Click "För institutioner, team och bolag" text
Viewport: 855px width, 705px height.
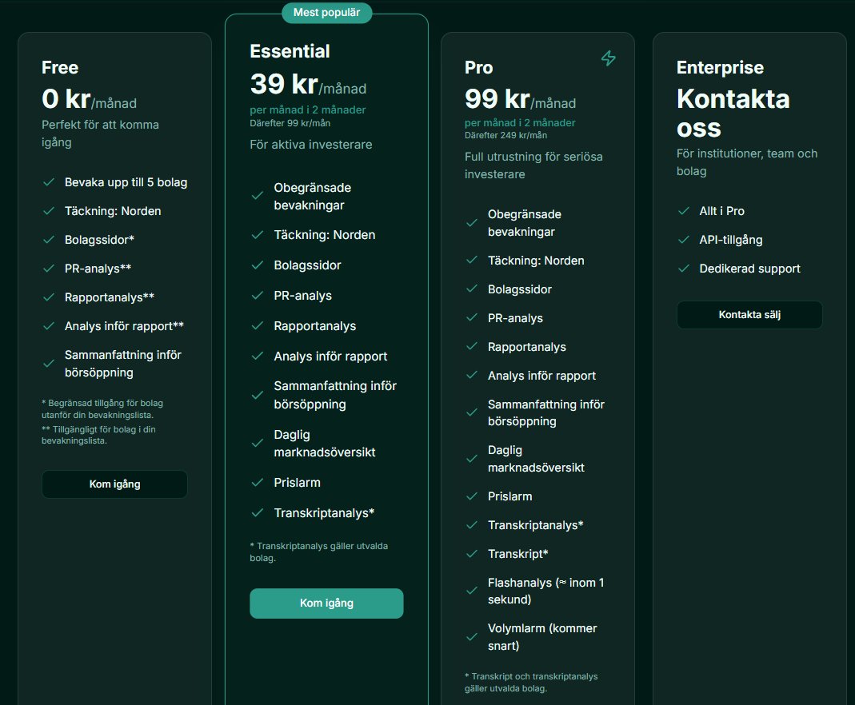pyautogui.click(x=747, y=162)
